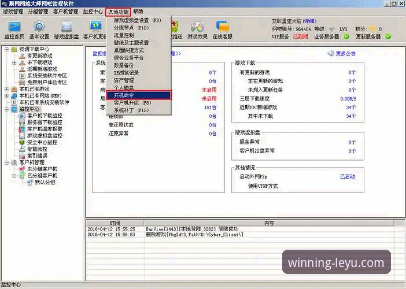Click the 客户机下载监控 icon

(23, 116)
